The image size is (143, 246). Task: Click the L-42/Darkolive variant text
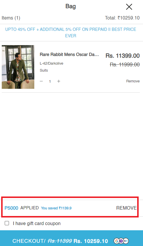(x=51, y=63)
